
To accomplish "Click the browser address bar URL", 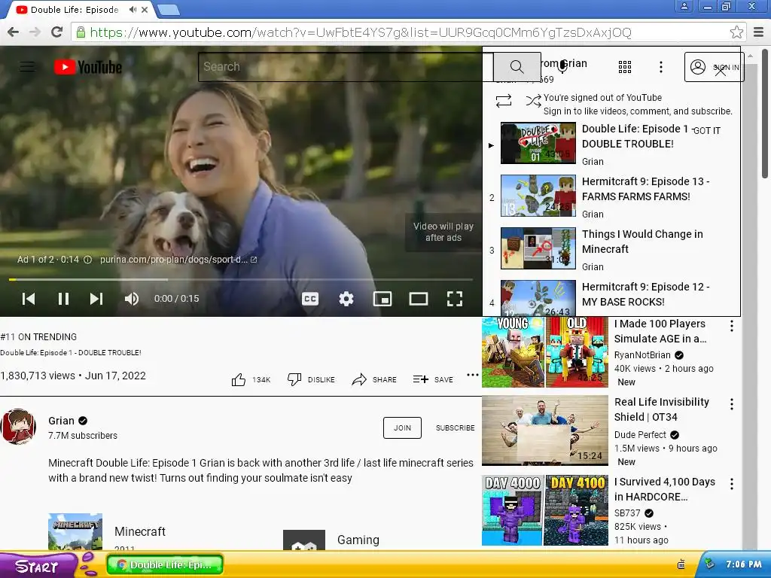I will click(361, 32).
